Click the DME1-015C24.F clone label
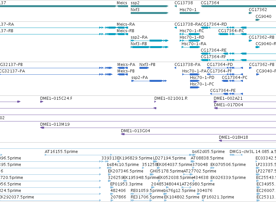This screenshot has height=202, width=276. [x=56, y=98]
